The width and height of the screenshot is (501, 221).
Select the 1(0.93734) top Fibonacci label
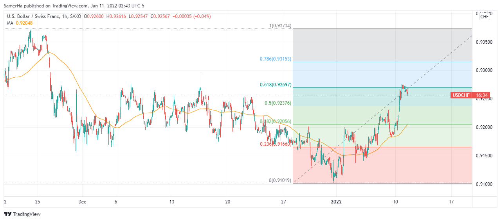click(x=280, y=26)
